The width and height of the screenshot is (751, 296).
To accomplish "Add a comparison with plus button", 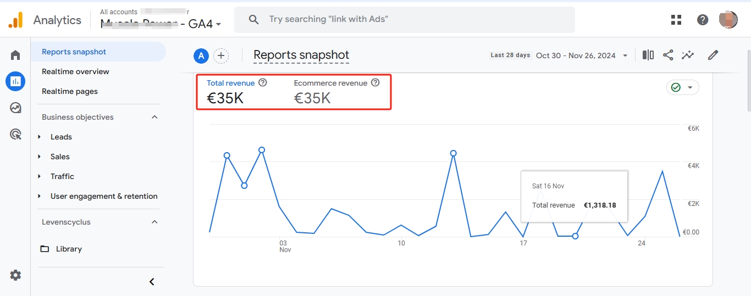I will (x=221, y=55).
